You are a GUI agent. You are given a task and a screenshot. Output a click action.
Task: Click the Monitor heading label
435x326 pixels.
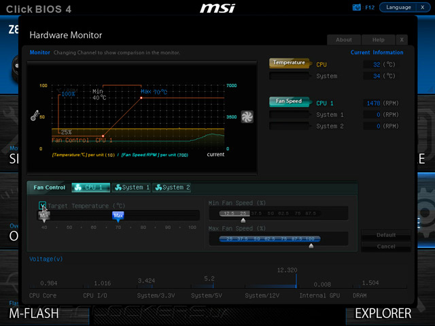click(x=39, y=52)
